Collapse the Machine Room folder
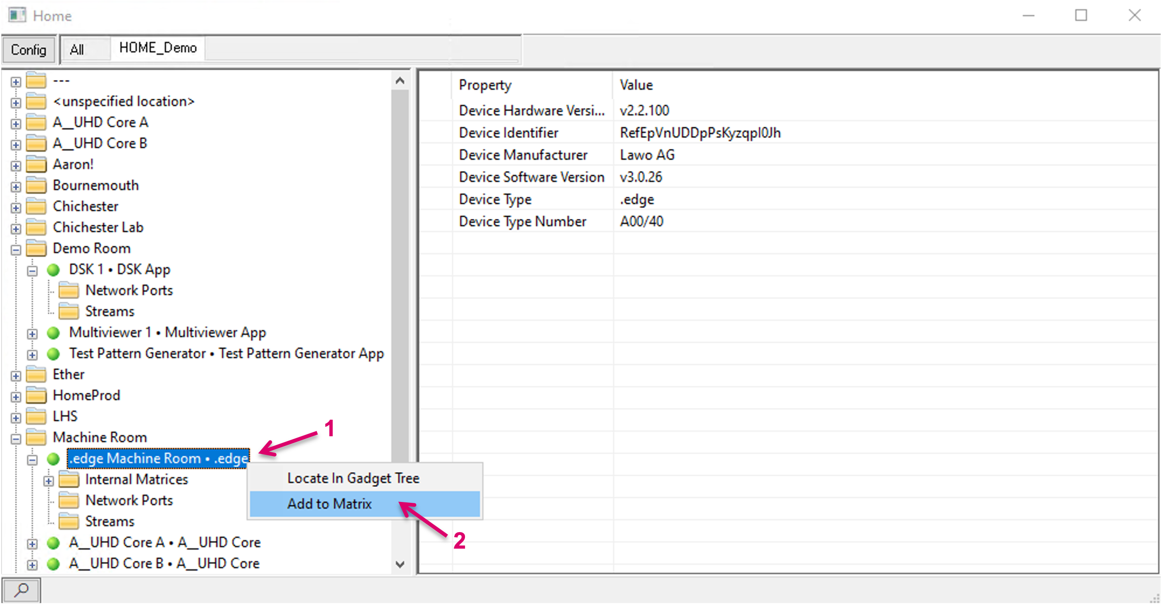Viewport: 1161px width, 604px height. (x=16, y=439)
